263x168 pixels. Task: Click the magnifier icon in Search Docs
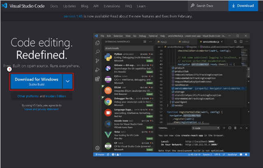point(192,5)
